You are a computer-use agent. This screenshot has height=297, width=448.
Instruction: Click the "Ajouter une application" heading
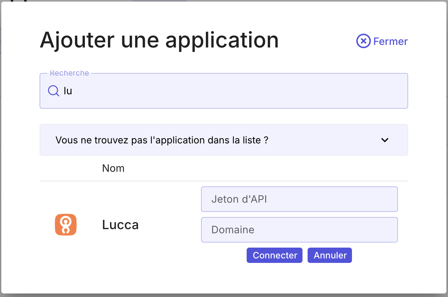pyautogui.click(x=159, y=40)
